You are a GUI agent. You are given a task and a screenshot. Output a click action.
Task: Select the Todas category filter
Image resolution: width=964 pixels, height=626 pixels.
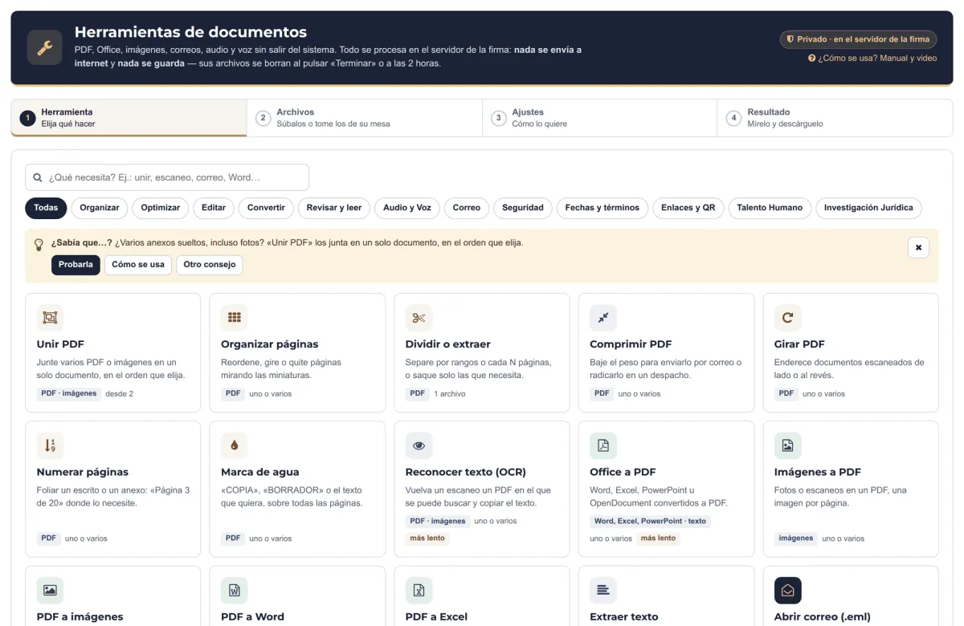[46, 208]
